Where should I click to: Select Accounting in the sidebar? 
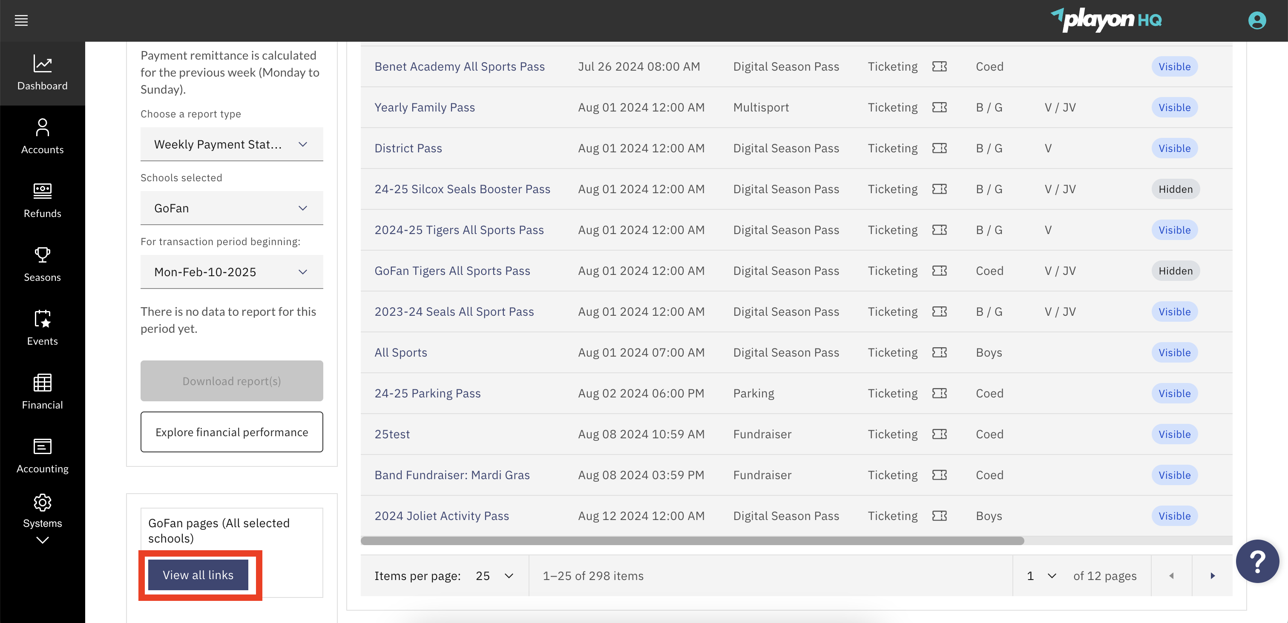[43, 456]
